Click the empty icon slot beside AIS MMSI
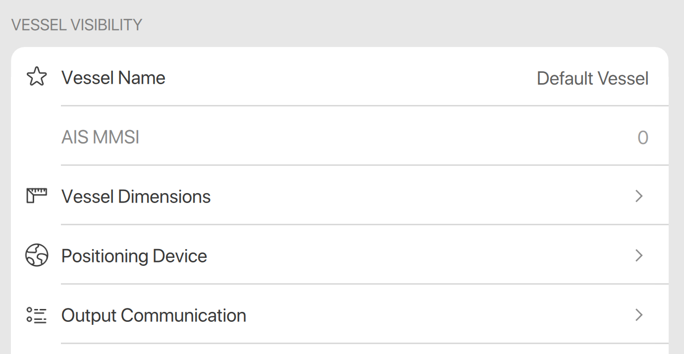This screenshot has height=354, width=684. tap(36, 137)
